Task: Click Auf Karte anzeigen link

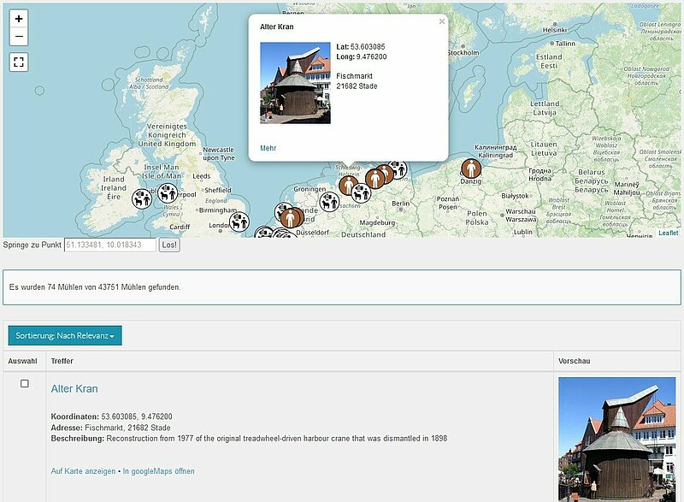Action: (83, 471)
